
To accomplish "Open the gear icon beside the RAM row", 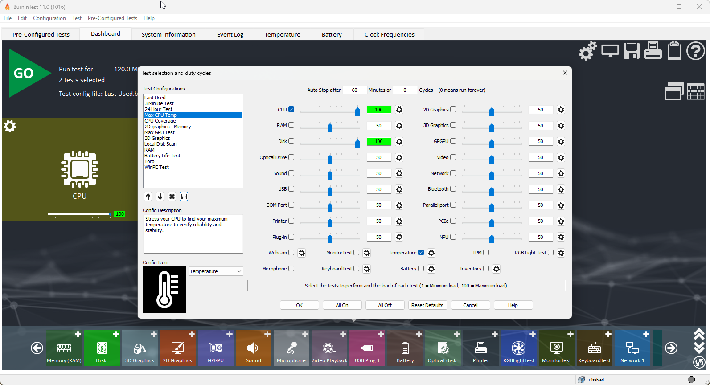I will pyautogui.click(x=399, y=126).
